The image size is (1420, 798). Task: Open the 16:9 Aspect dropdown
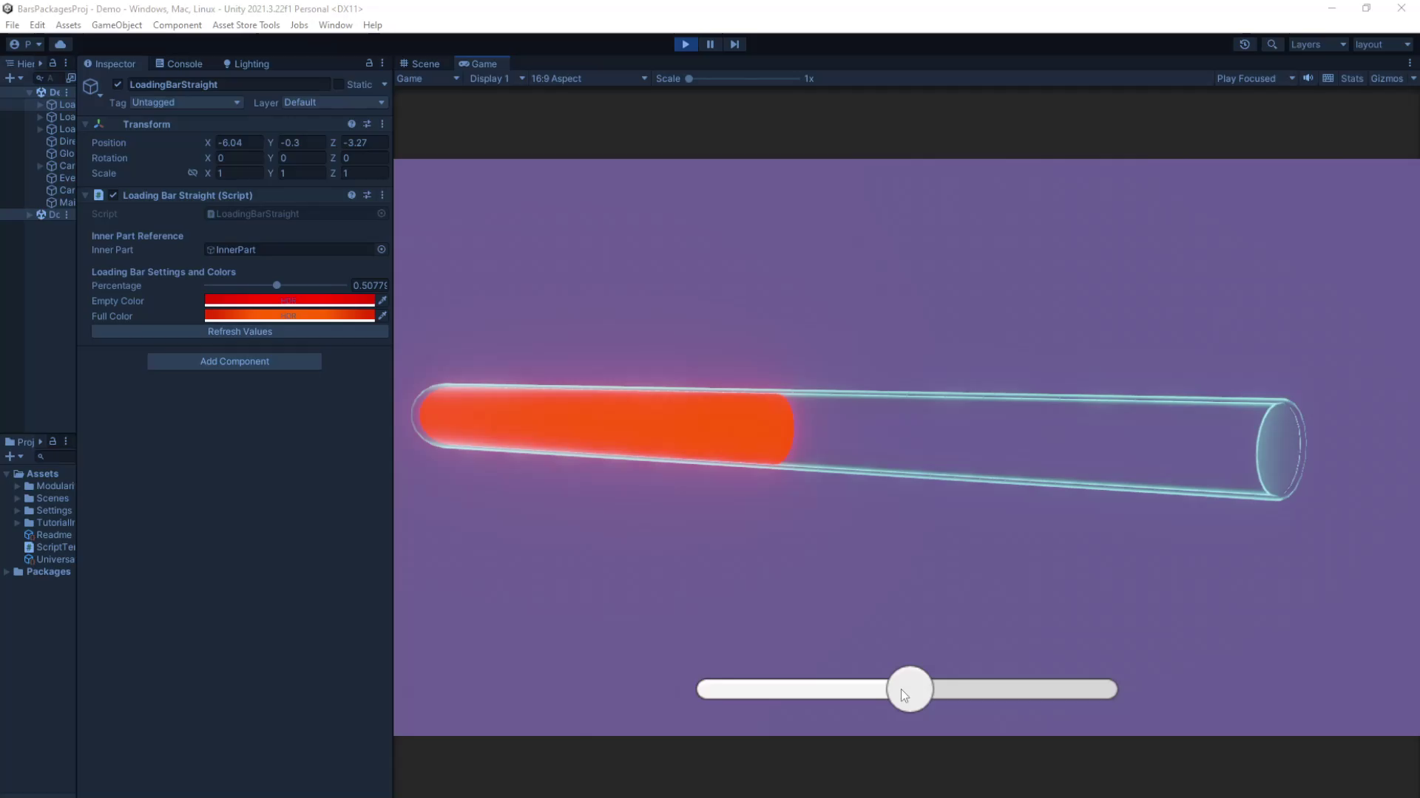[589, 78]
